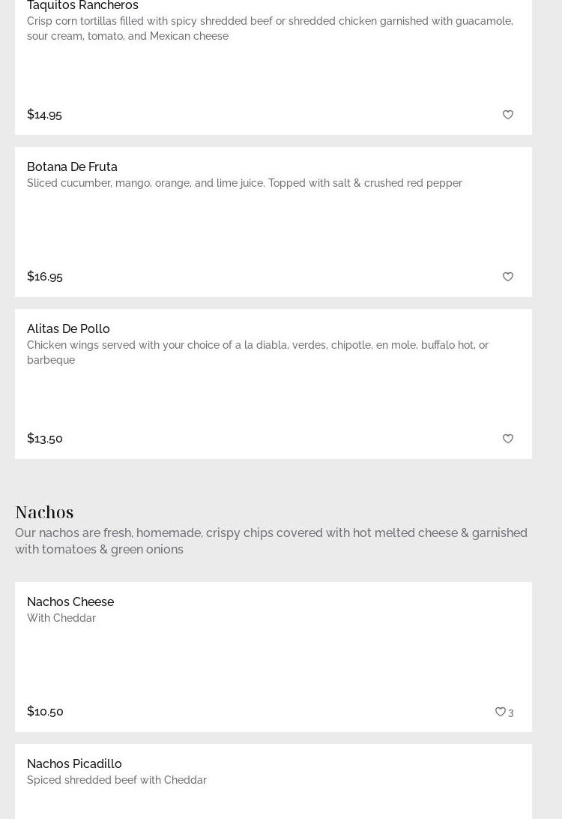Tap the heart icon on Nachos Cheese
562x819 pixels.
500,712
